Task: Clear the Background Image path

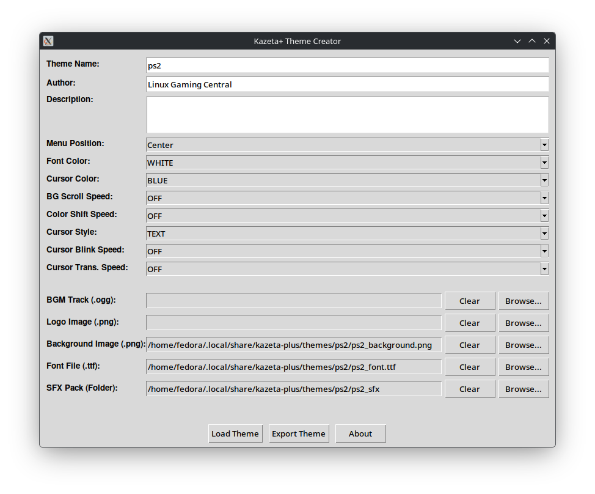Action: pyautogui.click(x=470, y=345)
